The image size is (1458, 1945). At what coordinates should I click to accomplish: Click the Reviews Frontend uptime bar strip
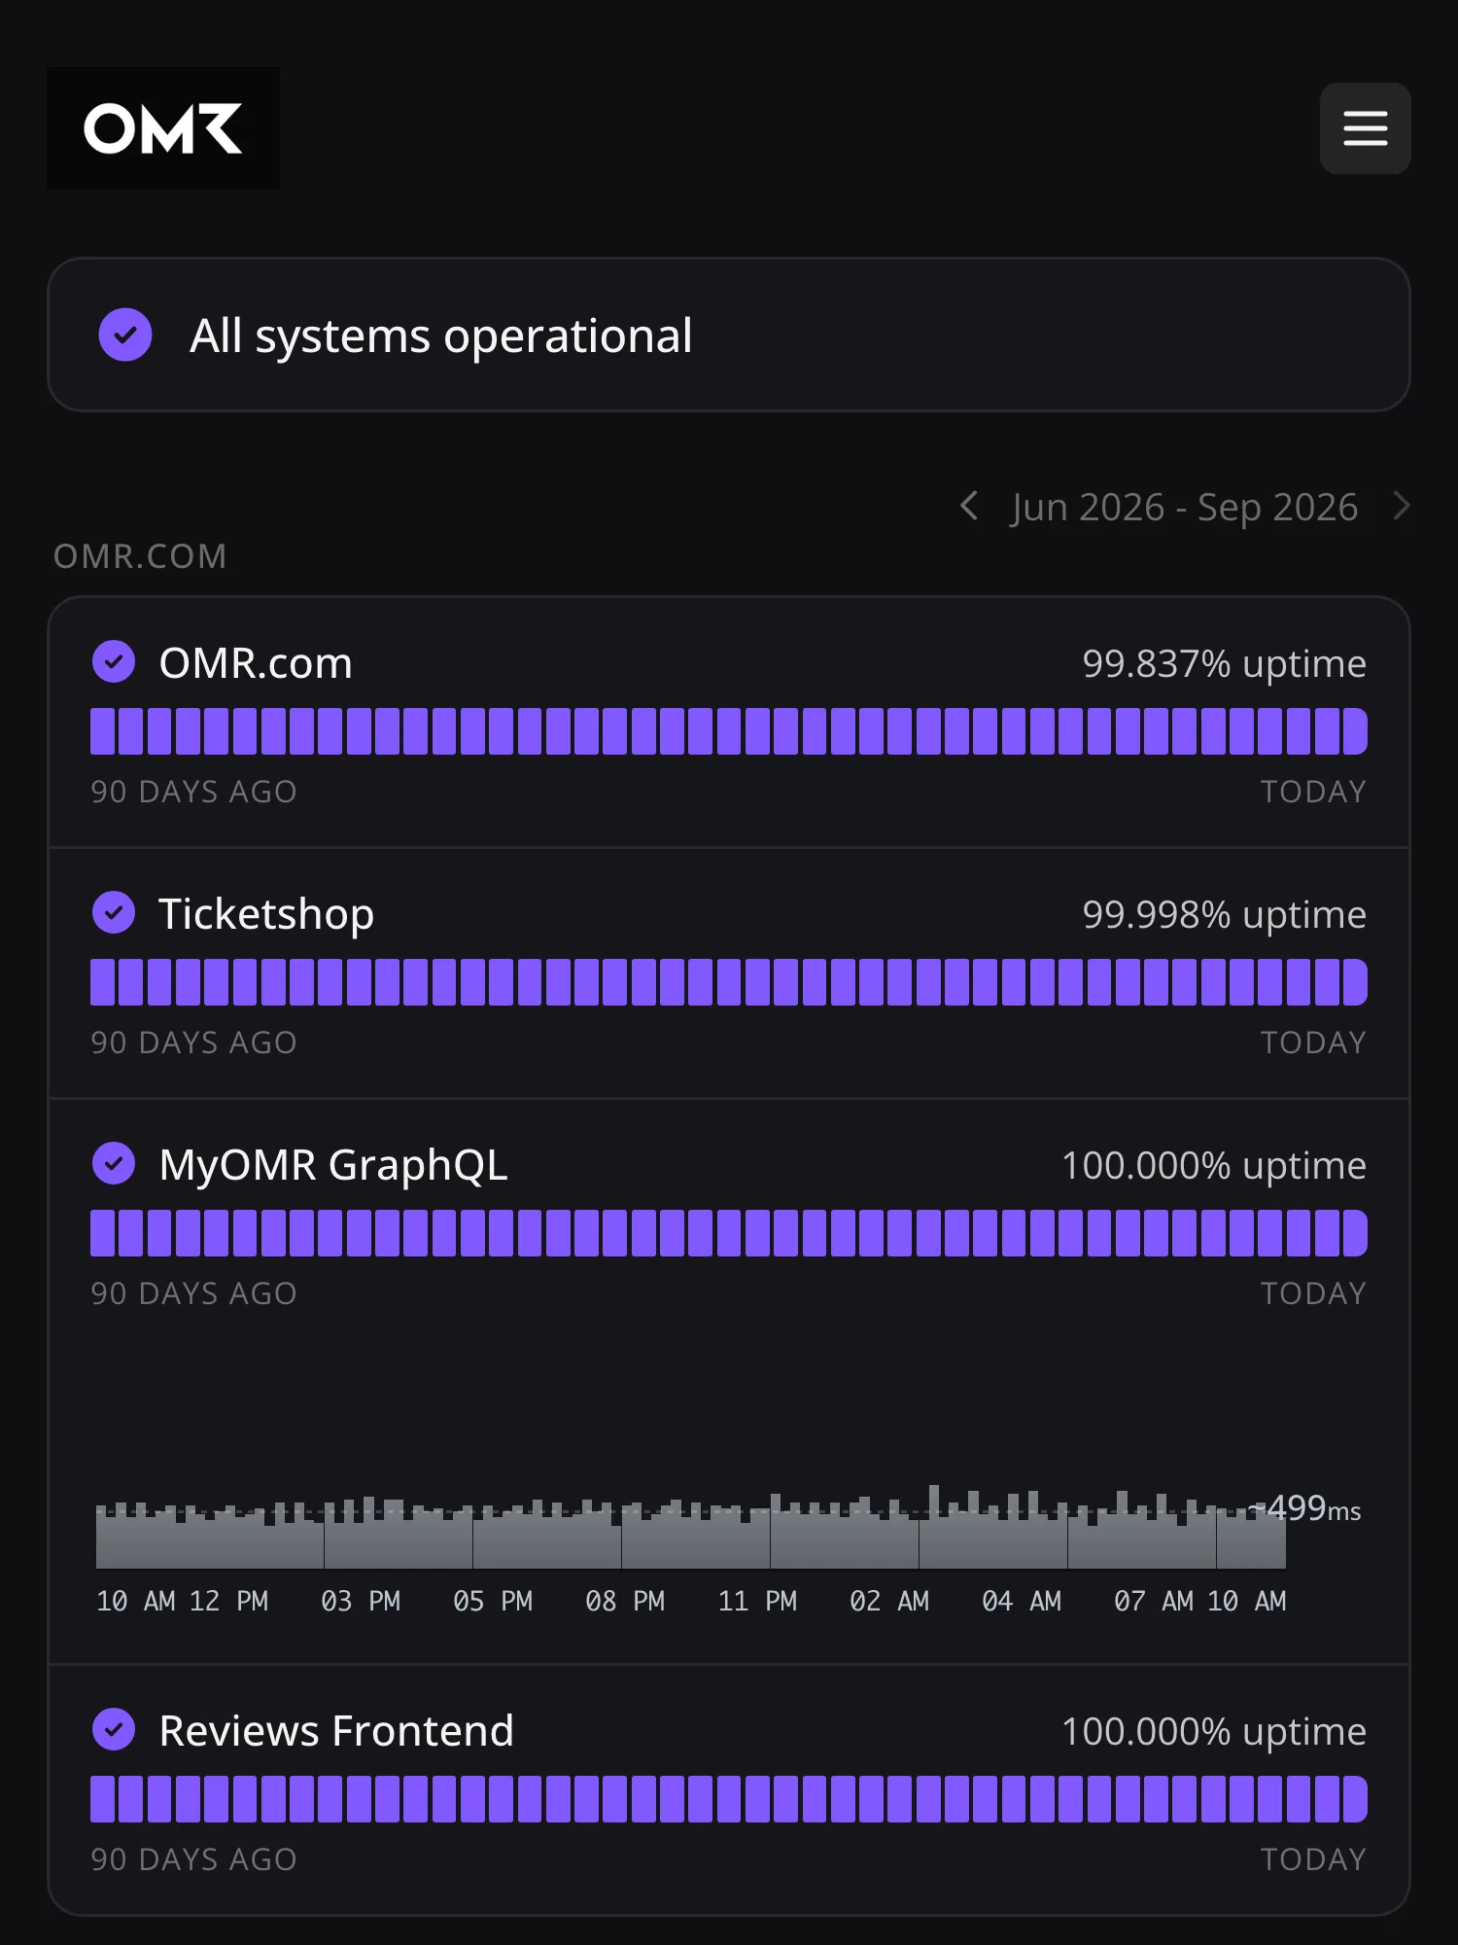point(729,1799)
